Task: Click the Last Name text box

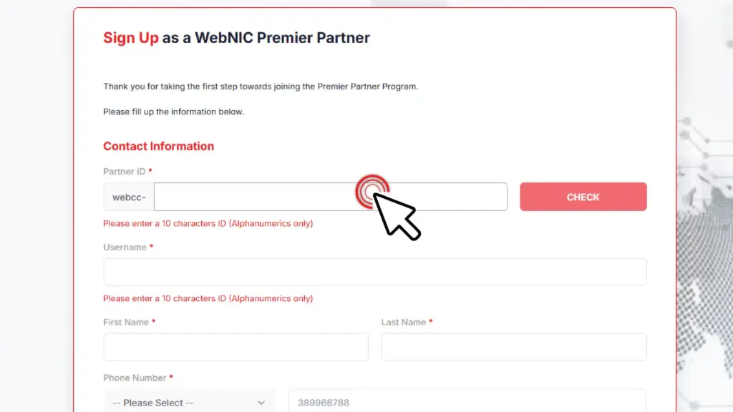Action: tap(513, 347)
